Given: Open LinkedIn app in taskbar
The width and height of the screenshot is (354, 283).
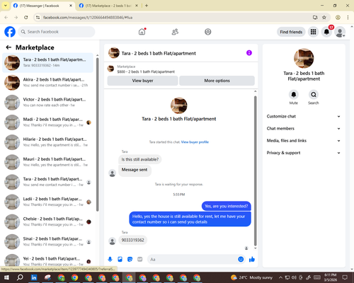Looking at the screenshot, I should 34,277.
